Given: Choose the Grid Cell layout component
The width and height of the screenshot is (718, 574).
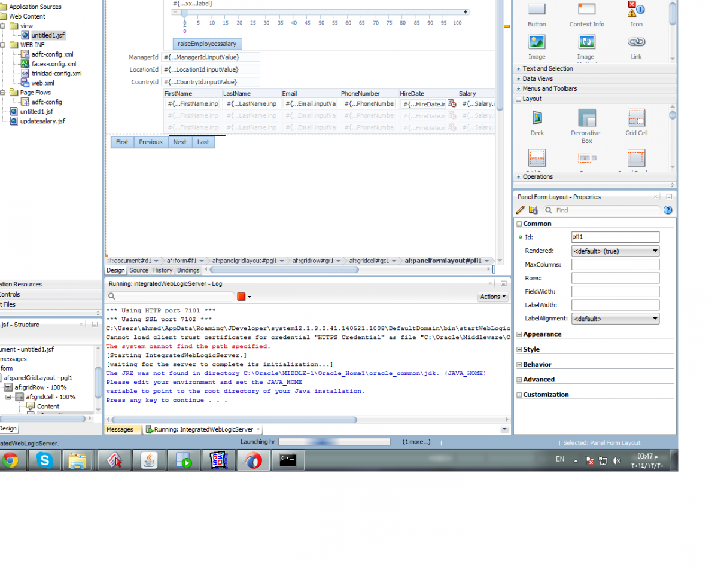Looking at the screenshot, I should pyautogui.click(x=636, y=118).
